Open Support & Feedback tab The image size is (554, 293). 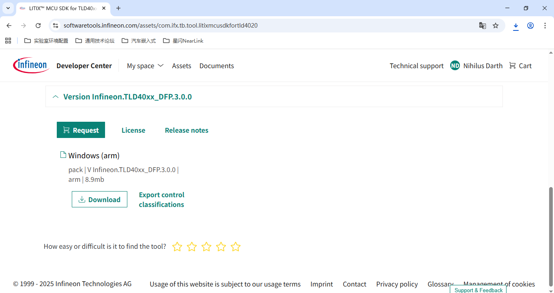(x=479, y=289)
